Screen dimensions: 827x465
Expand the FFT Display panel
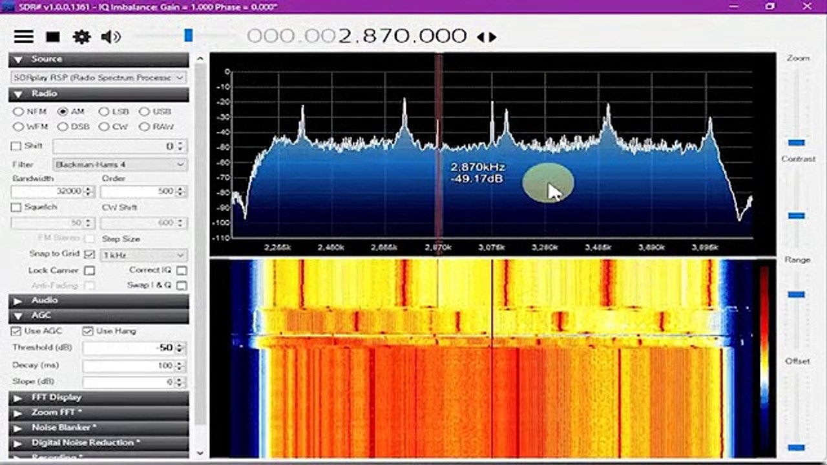tap(99, 397)
